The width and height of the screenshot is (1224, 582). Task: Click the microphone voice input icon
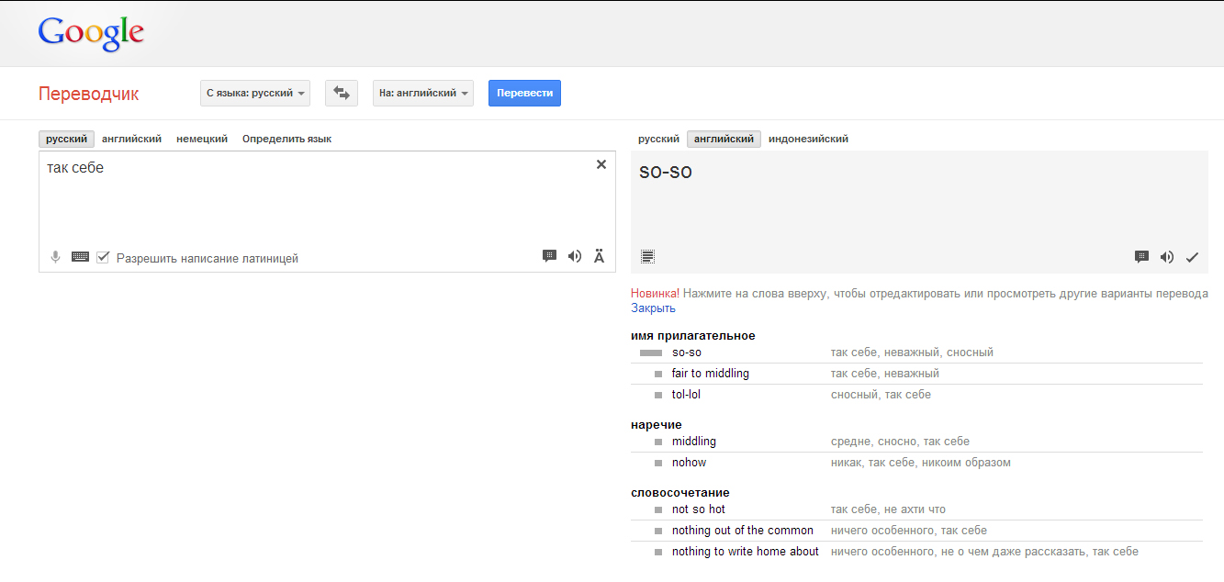[55, 257]
